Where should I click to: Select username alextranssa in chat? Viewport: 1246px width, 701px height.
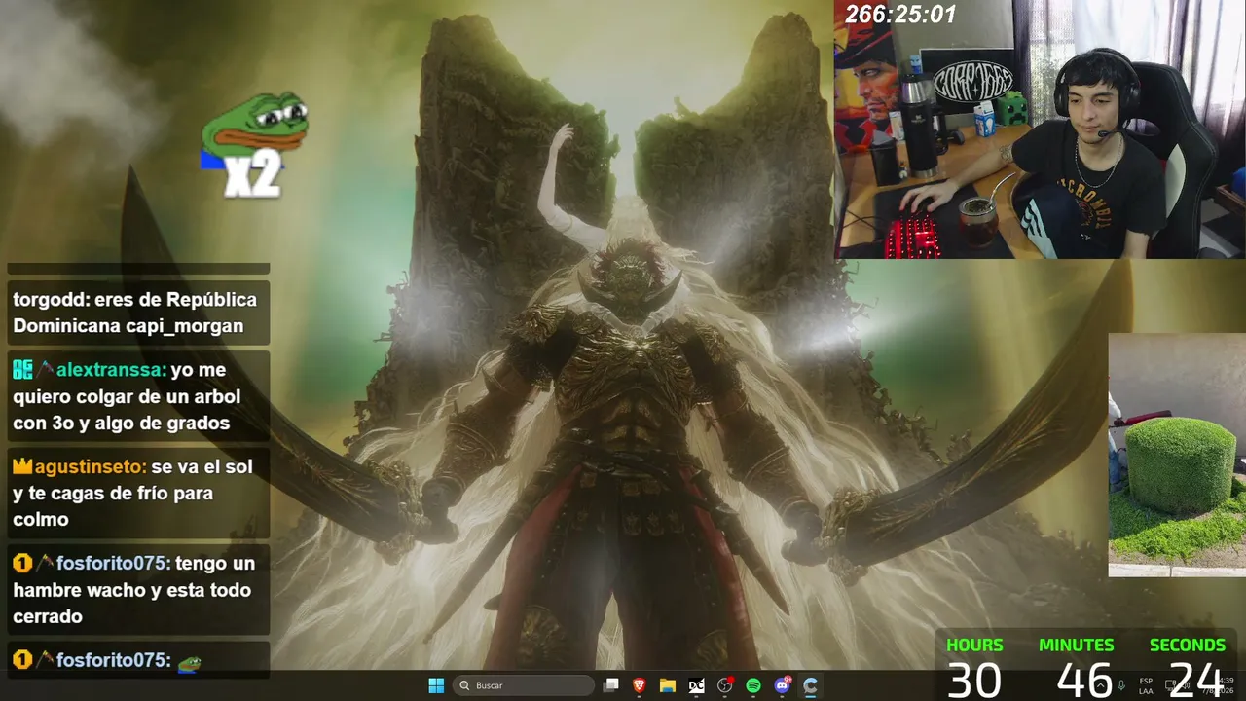tap(110, 370)
